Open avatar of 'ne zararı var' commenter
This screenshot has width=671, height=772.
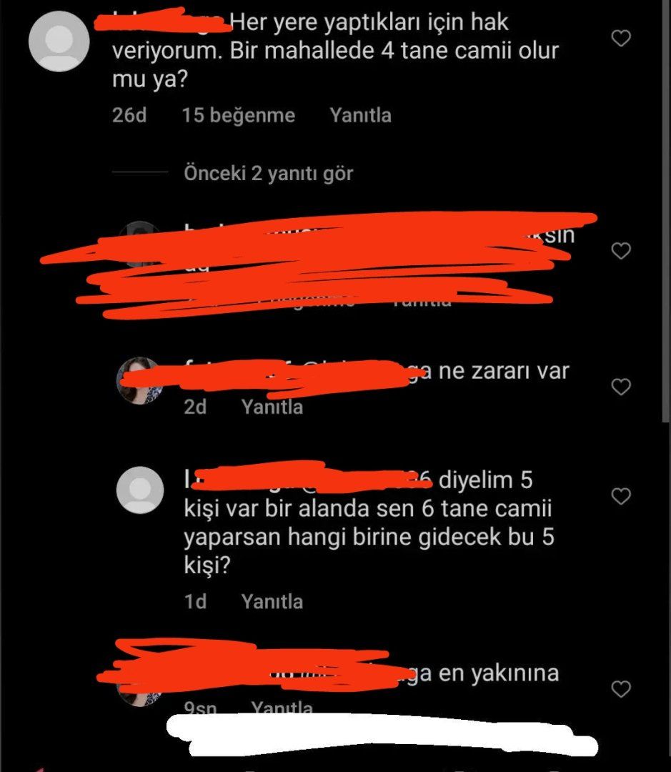pos(140,380)
